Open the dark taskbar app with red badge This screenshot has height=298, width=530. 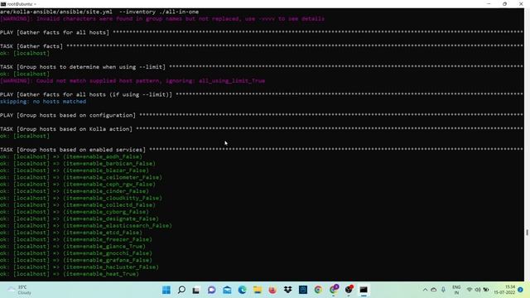[x=349, y=290]
